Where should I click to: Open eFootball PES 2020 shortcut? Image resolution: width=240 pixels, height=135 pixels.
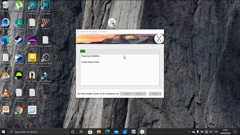click(x=32, y=43)
